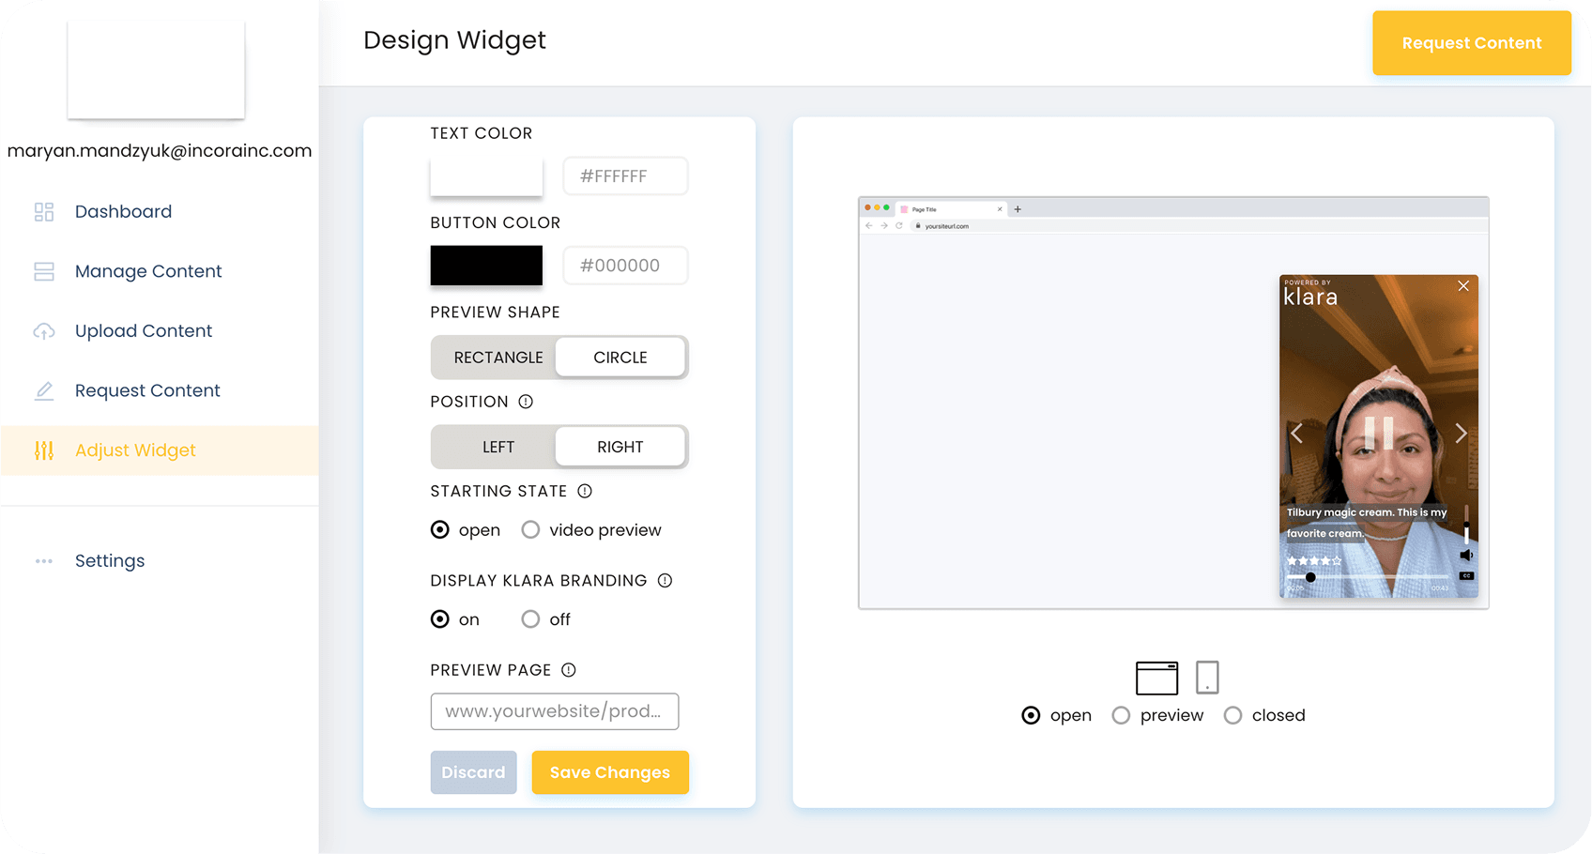Turn off Klara branding radio option
The width and height of the screenshot is (1592, 854).
[531, 619]
